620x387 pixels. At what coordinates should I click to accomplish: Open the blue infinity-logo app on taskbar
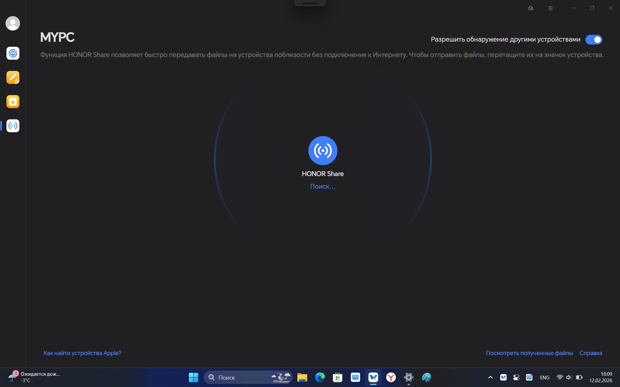pos(356,377)
